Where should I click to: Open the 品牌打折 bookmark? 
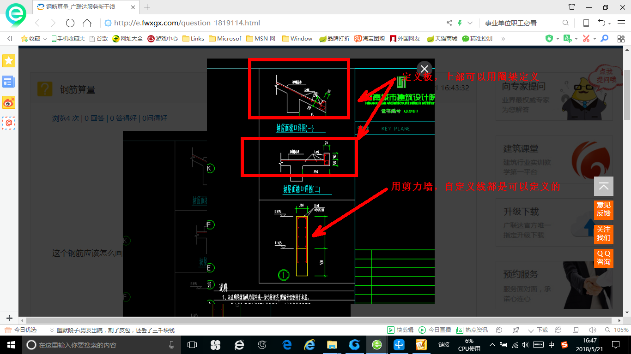[334, 39]
